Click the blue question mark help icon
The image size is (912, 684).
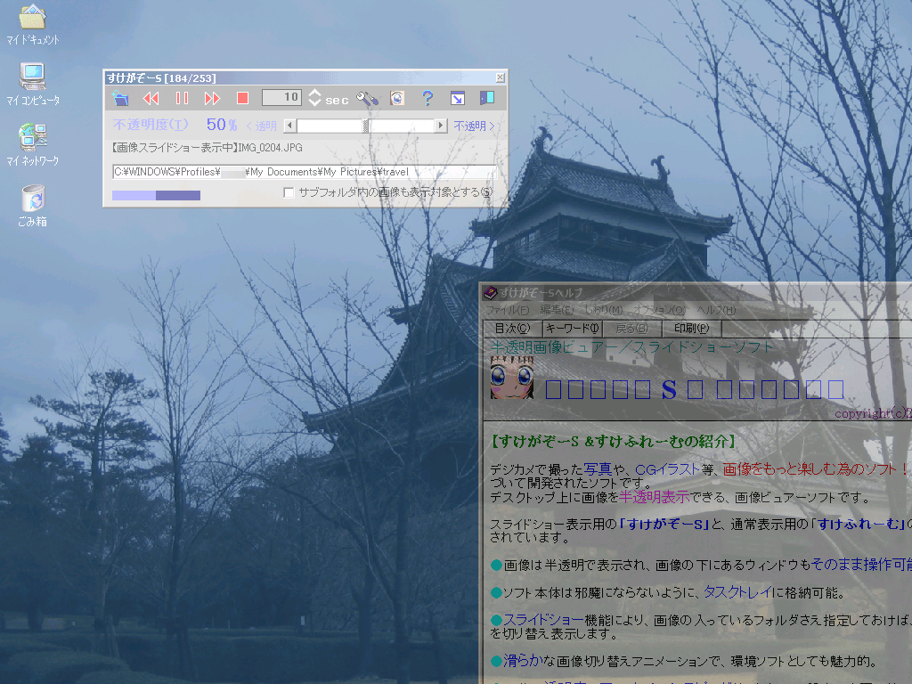click(427, 98)
